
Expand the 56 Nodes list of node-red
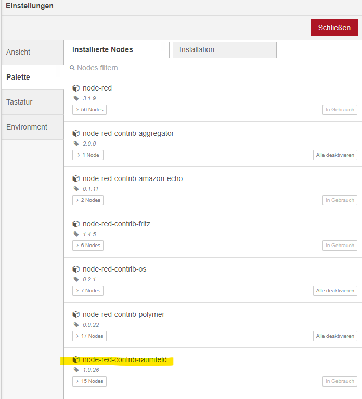coord(89,110)
